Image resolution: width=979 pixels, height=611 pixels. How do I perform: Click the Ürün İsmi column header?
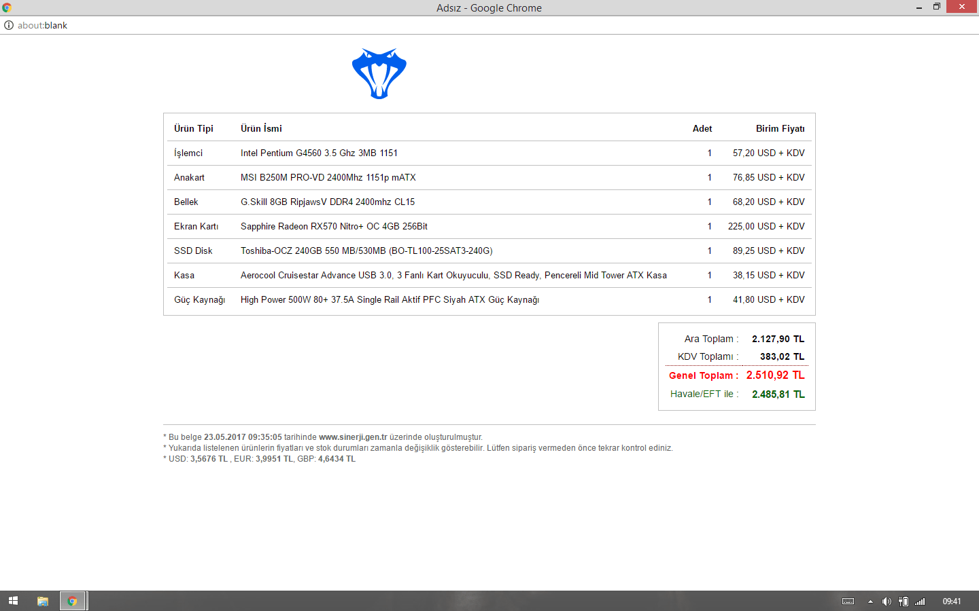click(x=261, y=128)
